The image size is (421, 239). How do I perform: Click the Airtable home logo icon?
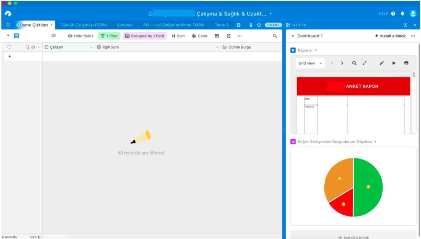coord(8,14)
